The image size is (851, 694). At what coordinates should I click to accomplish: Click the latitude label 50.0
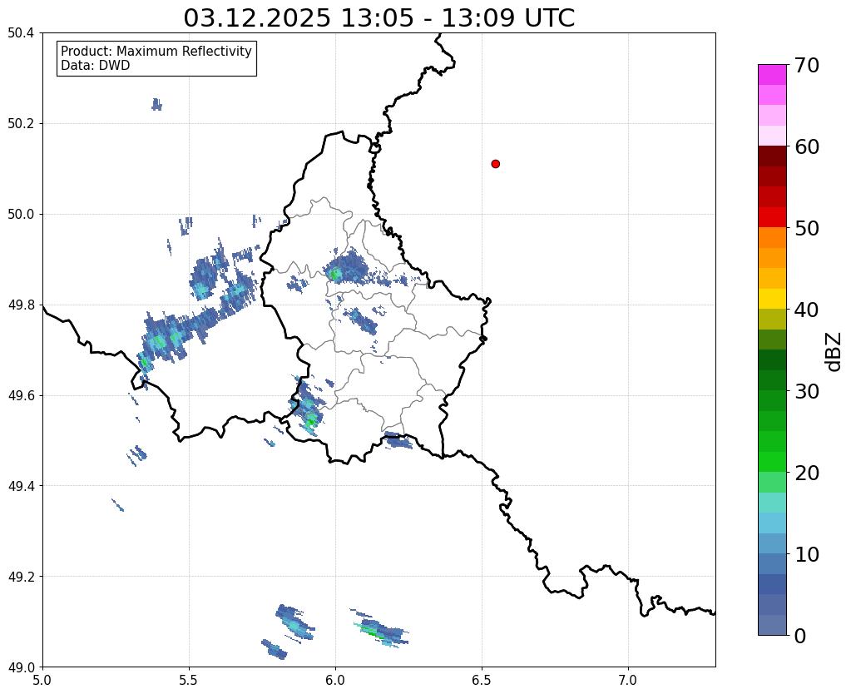(21, 215)
